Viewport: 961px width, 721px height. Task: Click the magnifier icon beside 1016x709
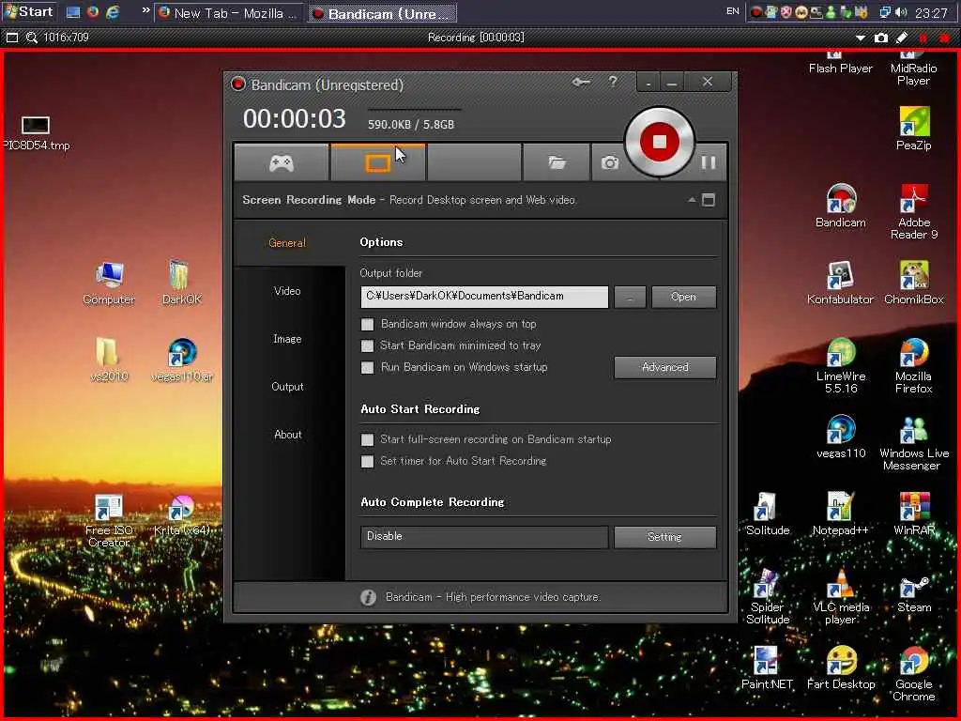tap(31, 38)
